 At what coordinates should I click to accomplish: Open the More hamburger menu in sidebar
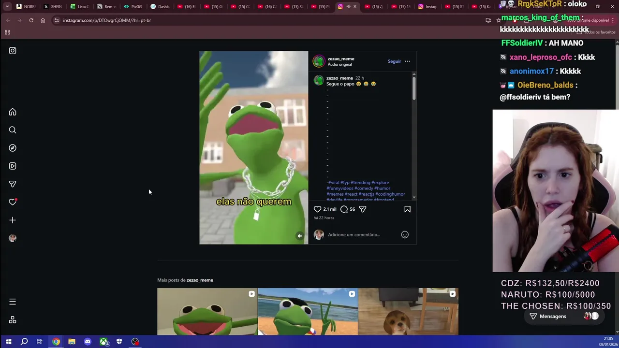tap(13, 302)
